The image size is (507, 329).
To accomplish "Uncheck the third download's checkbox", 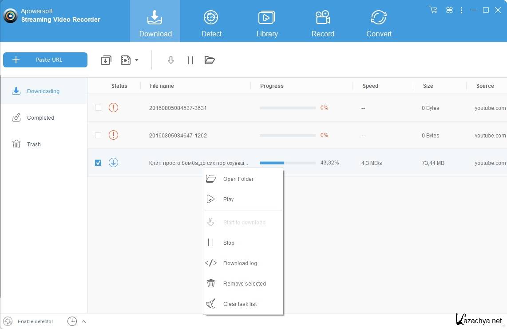I will coord(98,163).
